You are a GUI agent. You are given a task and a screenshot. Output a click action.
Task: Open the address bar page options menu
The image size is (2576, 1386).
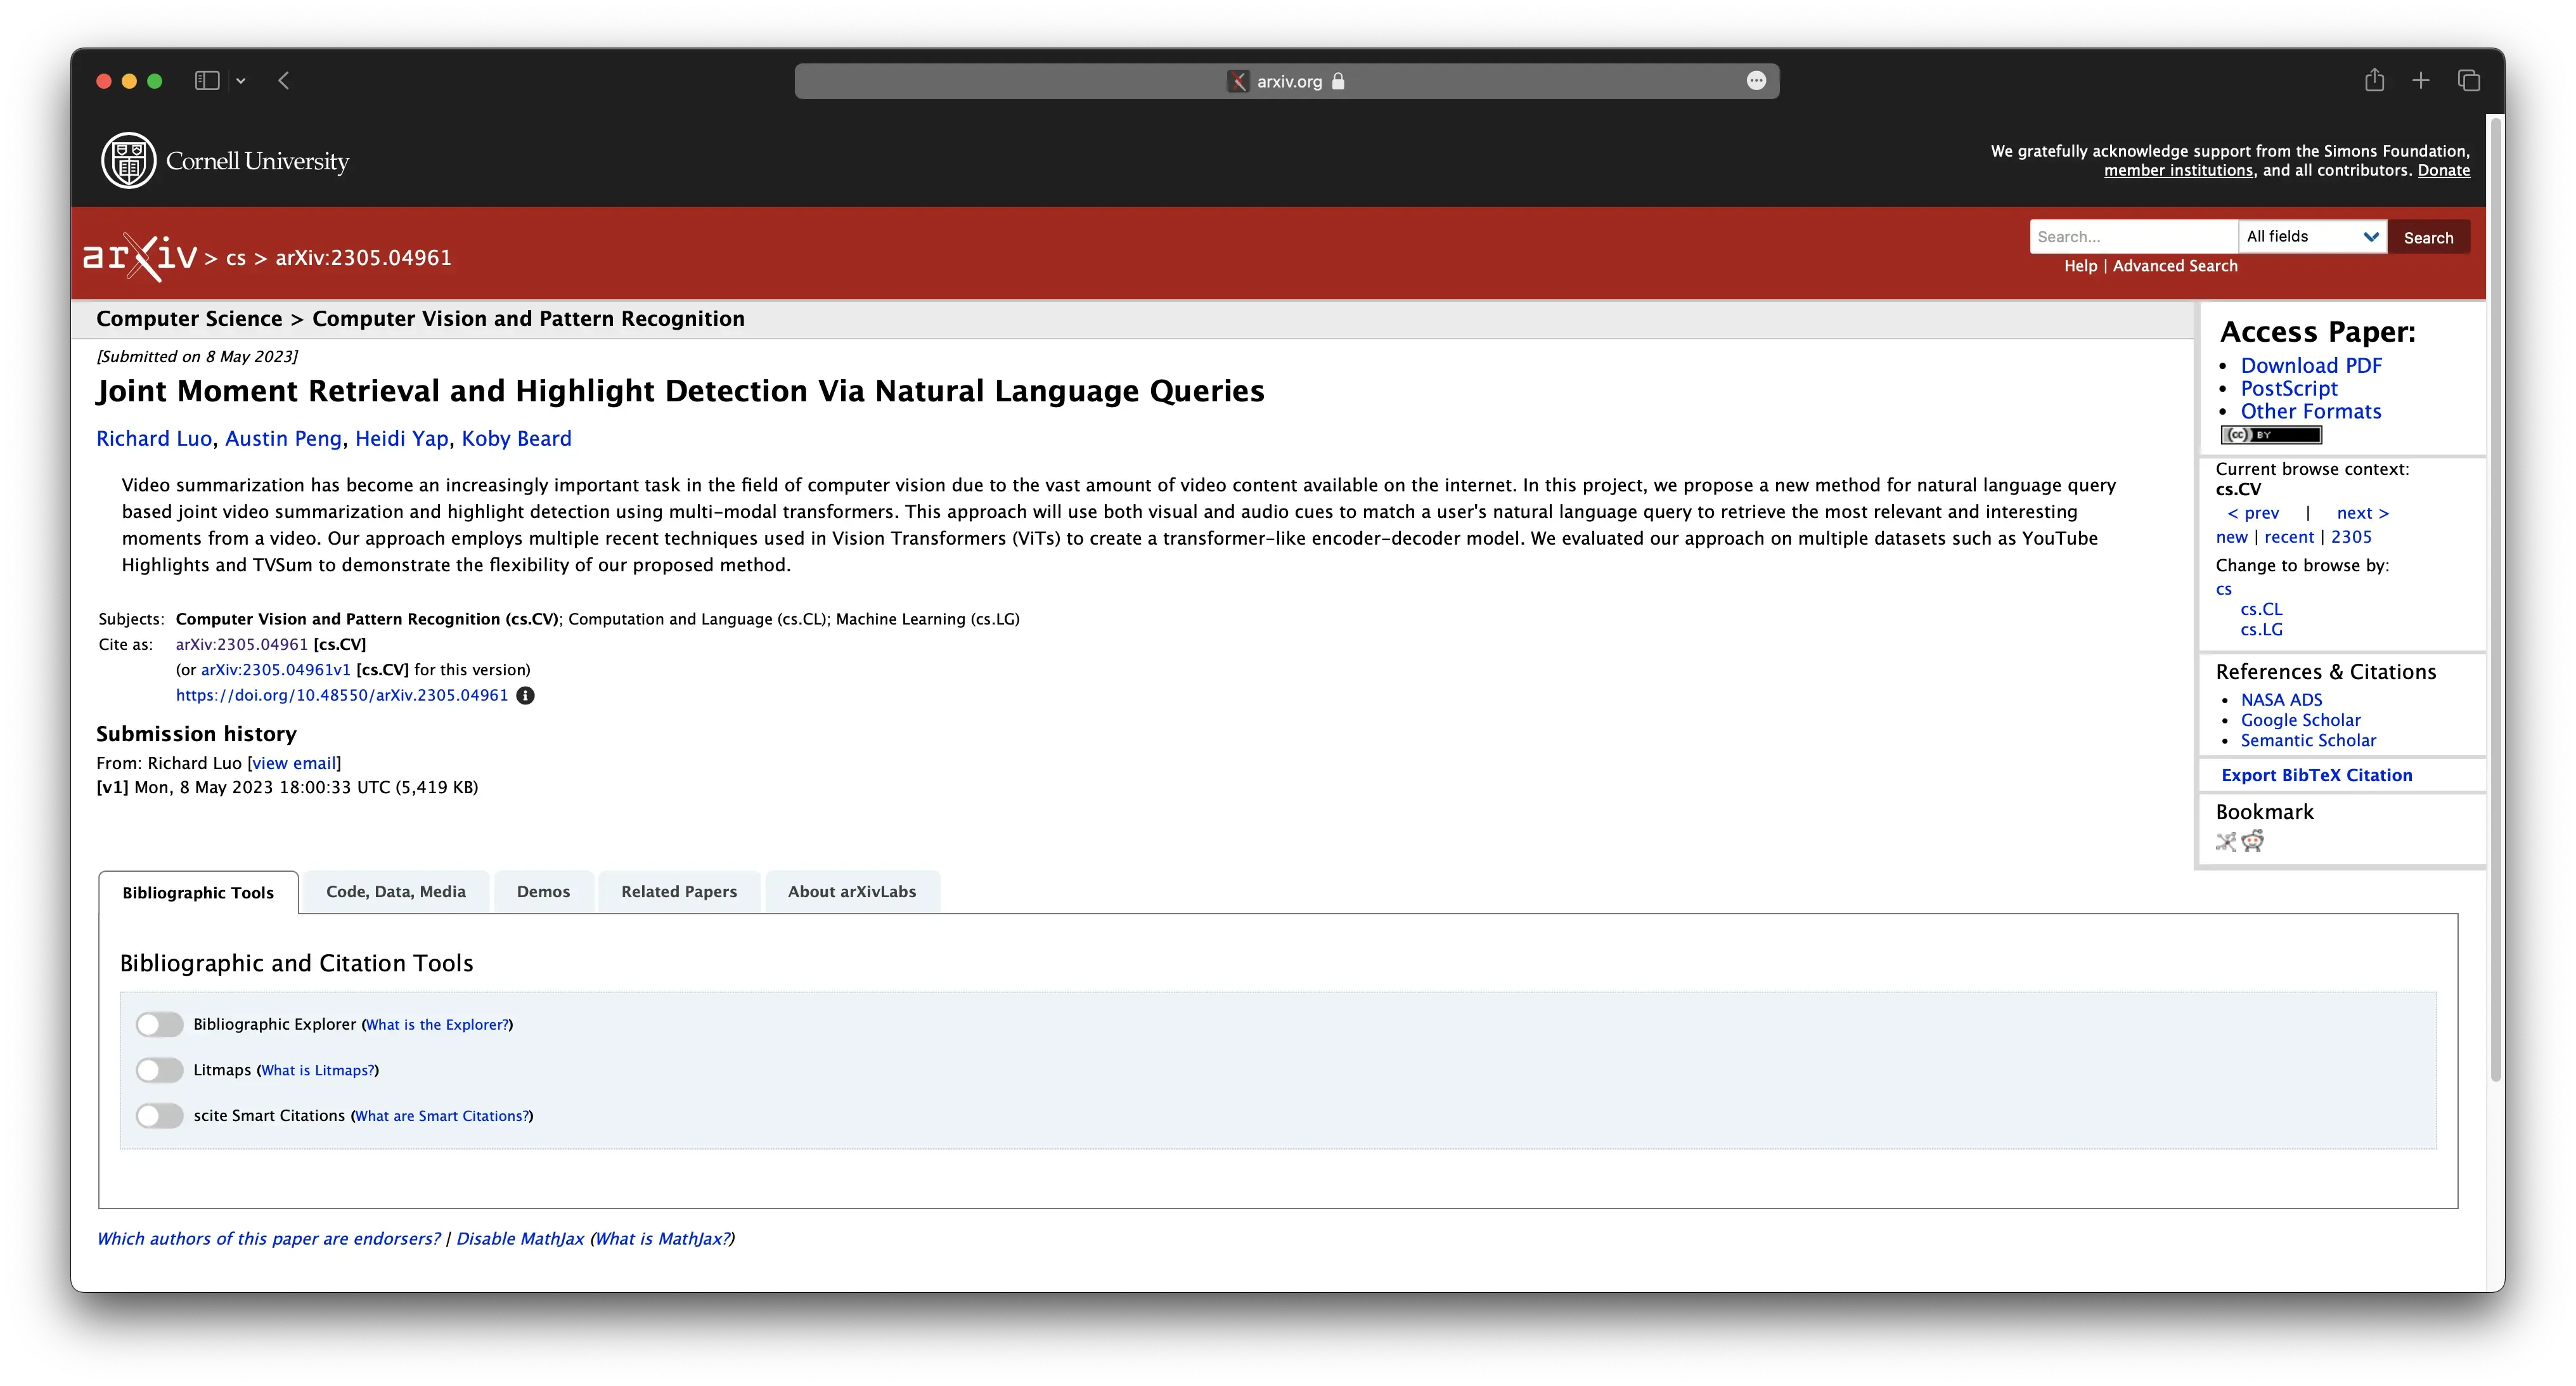tap(1756, 81)
